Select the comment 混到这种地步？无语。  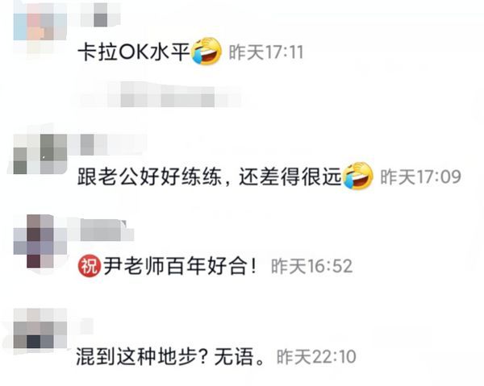pos(170,357)
